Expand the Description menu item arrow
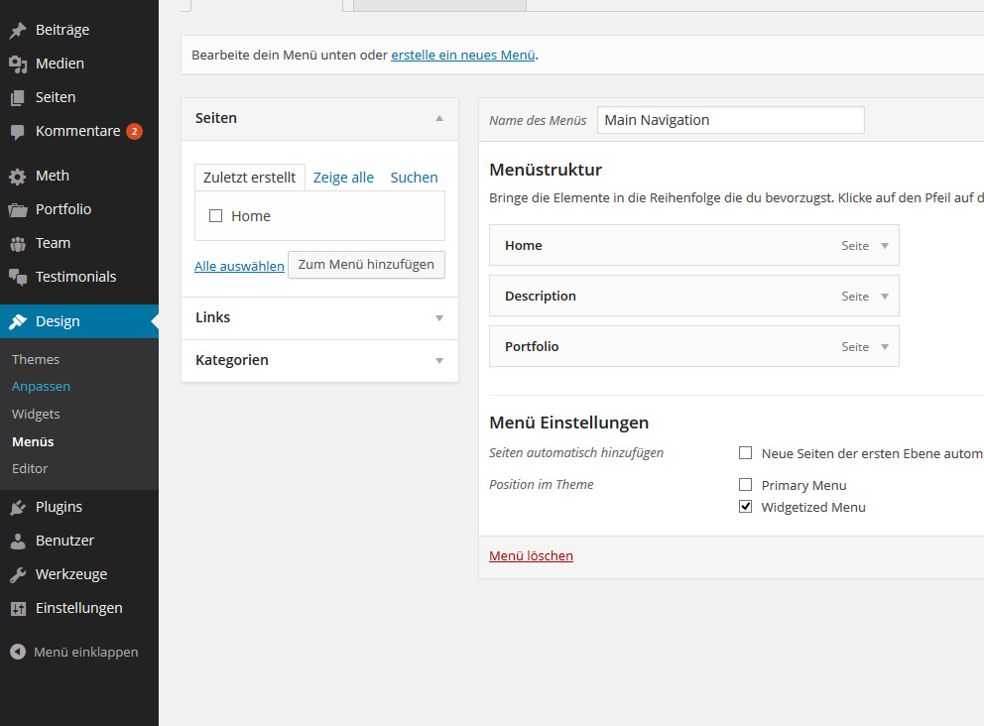Image resolution: width=984 pixels, height=726 pixels. (884, 297)
